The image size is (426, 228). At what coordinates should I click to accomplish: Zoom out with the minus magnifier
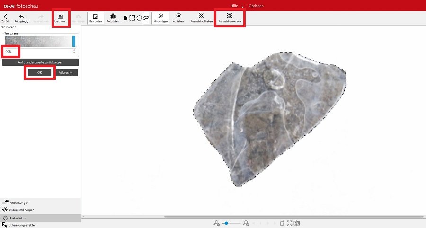point(216,223)
